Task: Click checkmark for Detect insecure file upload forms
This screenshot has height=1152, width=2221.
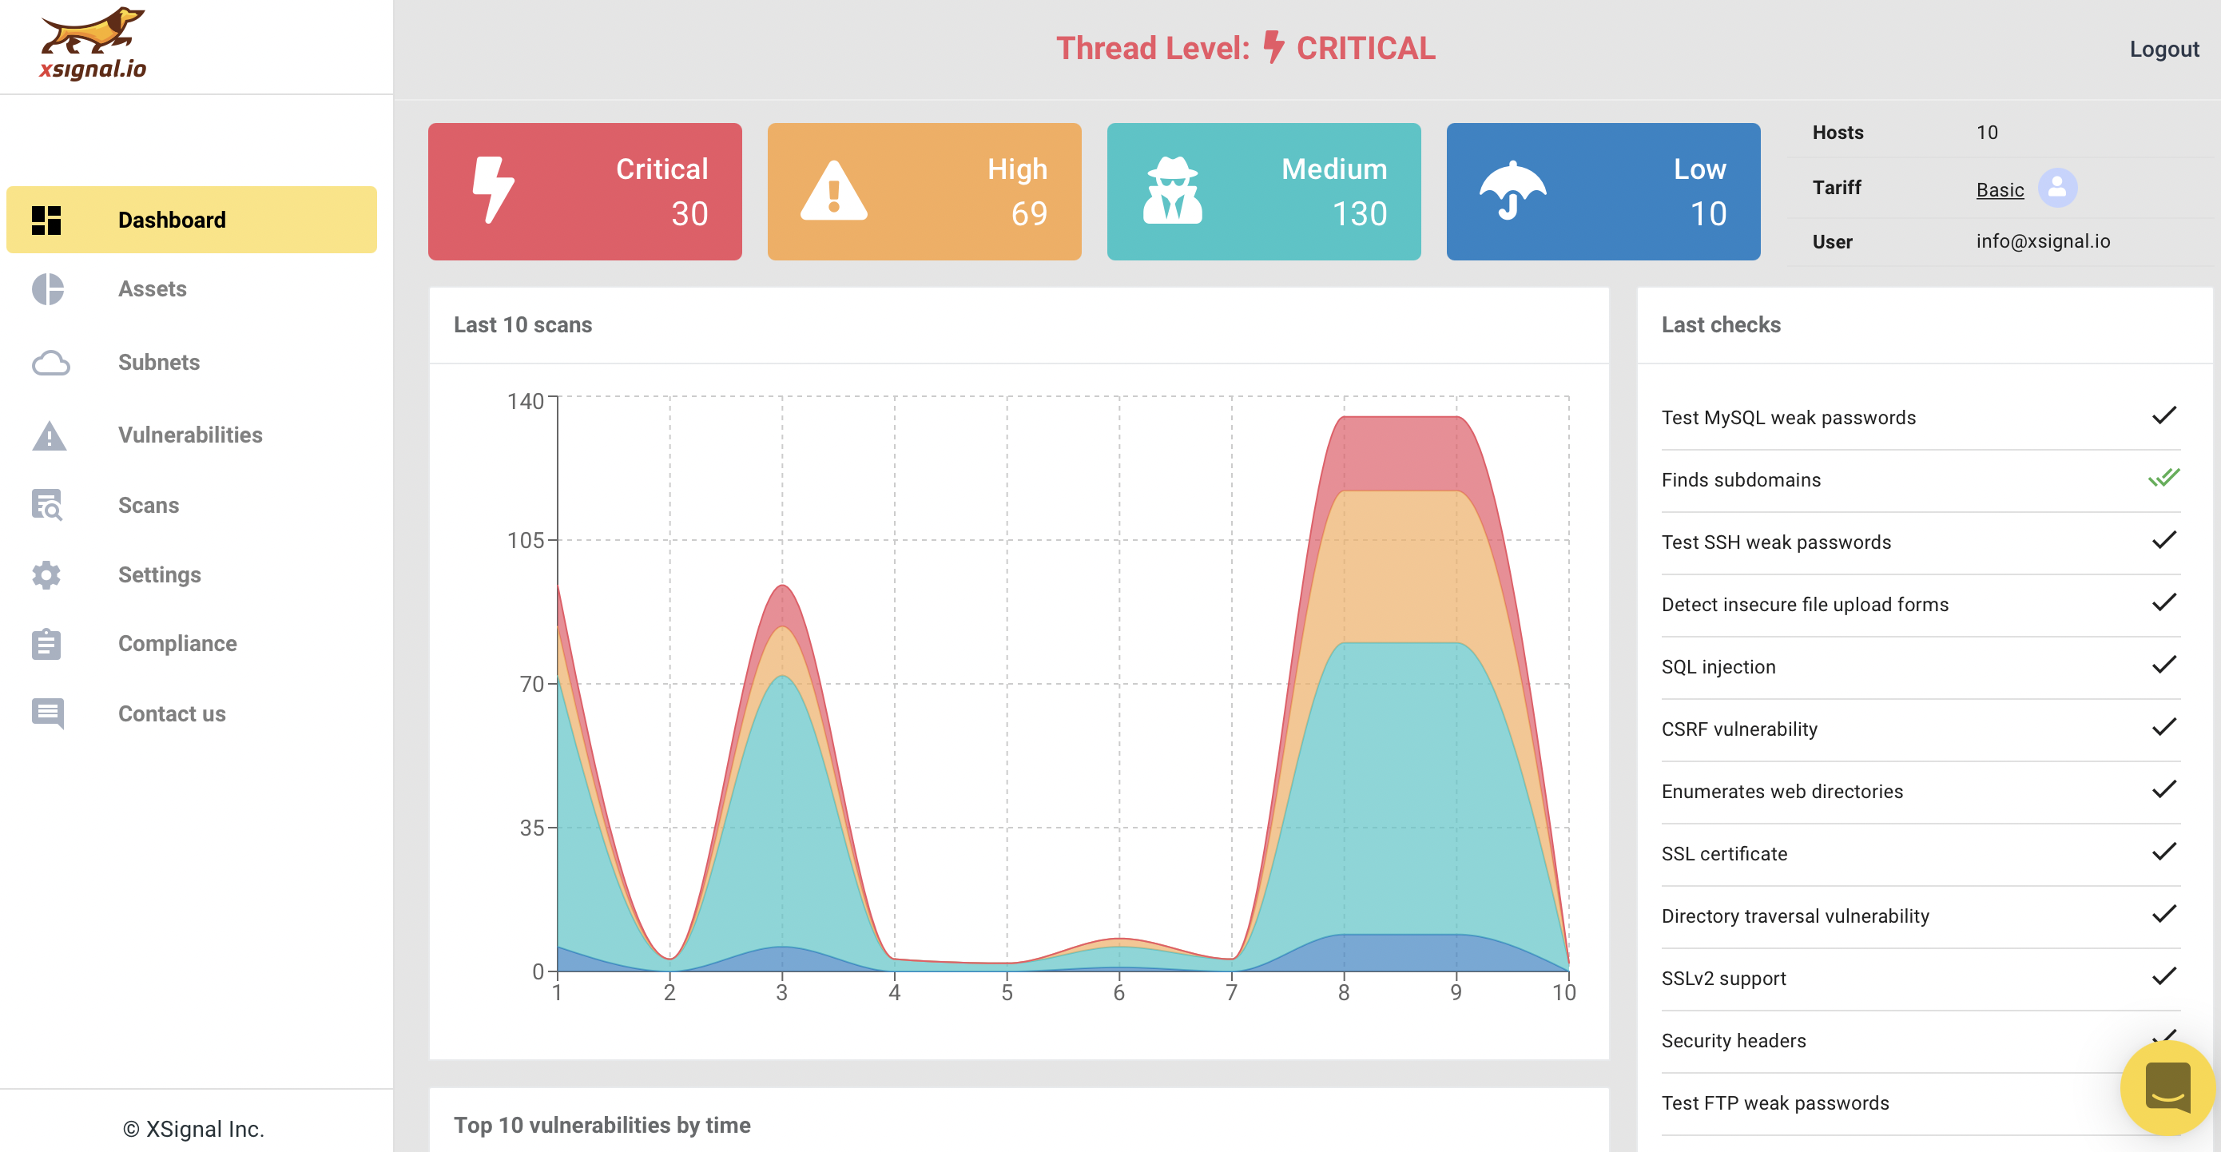Action: [x=2164, y=602]
